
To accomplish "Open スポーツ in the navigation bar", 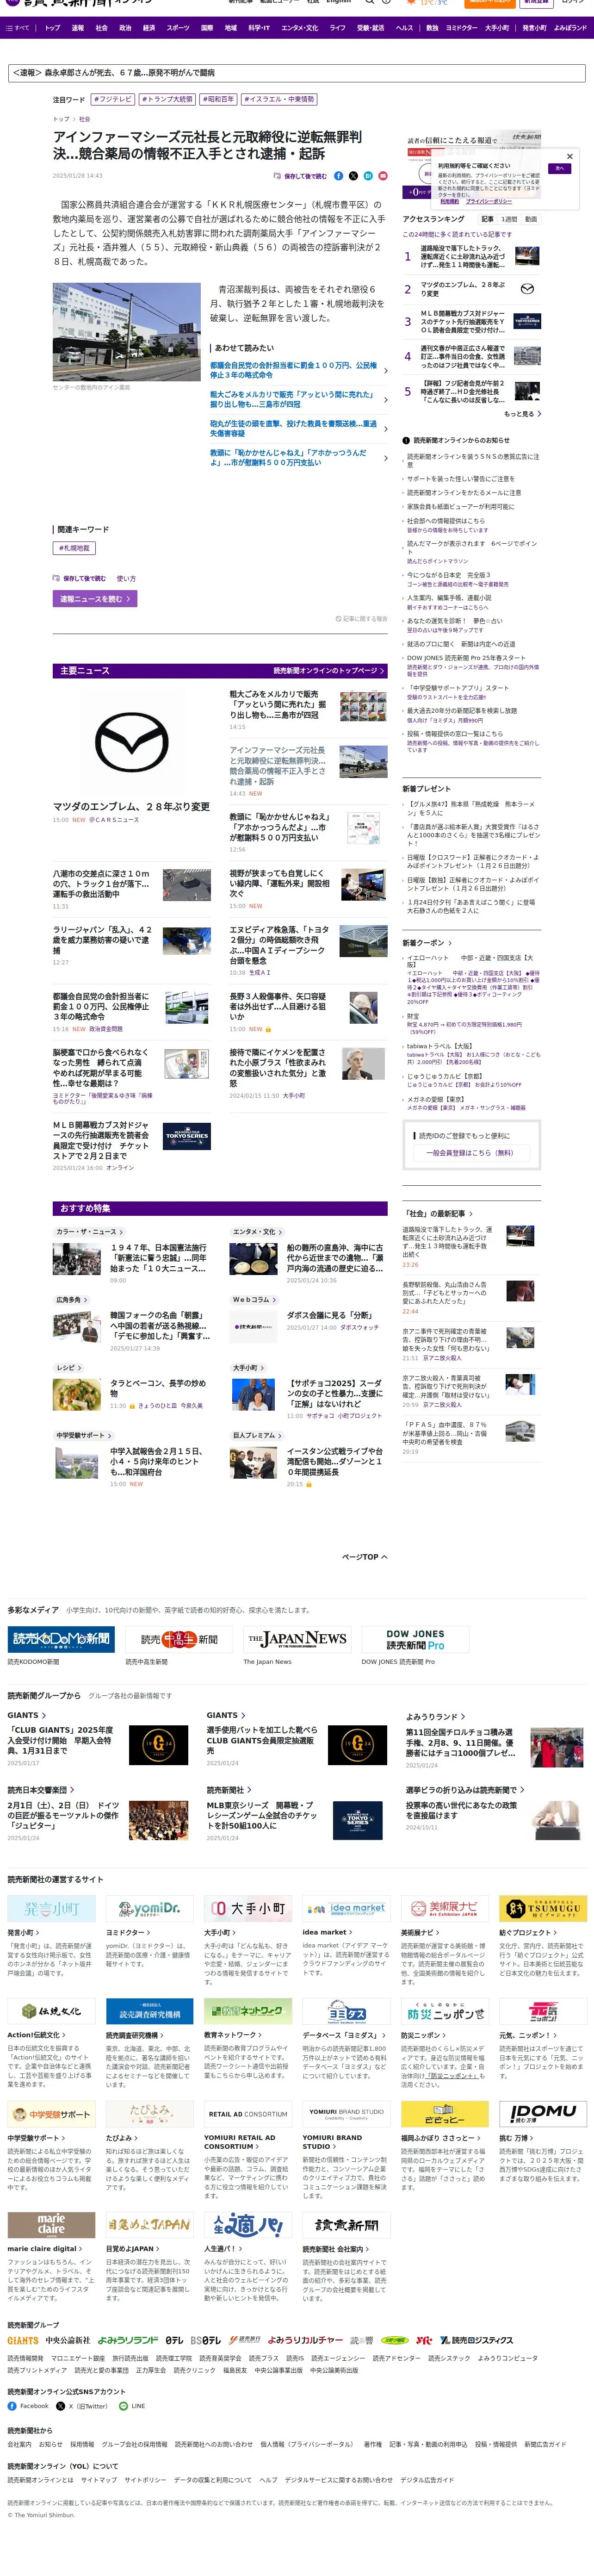I will [178, 28].
